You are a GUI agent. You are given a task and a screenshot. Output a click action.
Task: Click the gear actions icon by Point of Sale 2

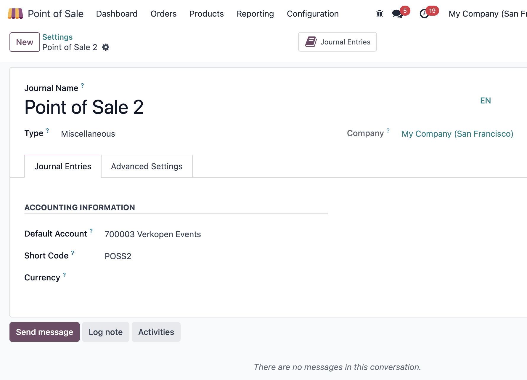tap(106, 47)
